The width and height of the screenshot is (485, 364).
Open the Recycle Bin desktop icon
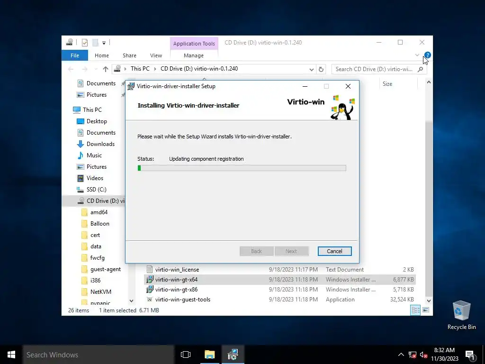tap(461, 315)
